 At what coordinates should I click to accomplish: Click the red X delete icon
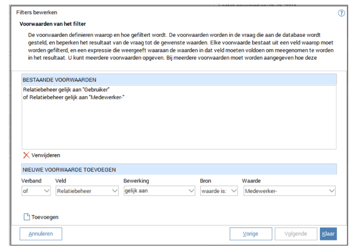point(26,155)
